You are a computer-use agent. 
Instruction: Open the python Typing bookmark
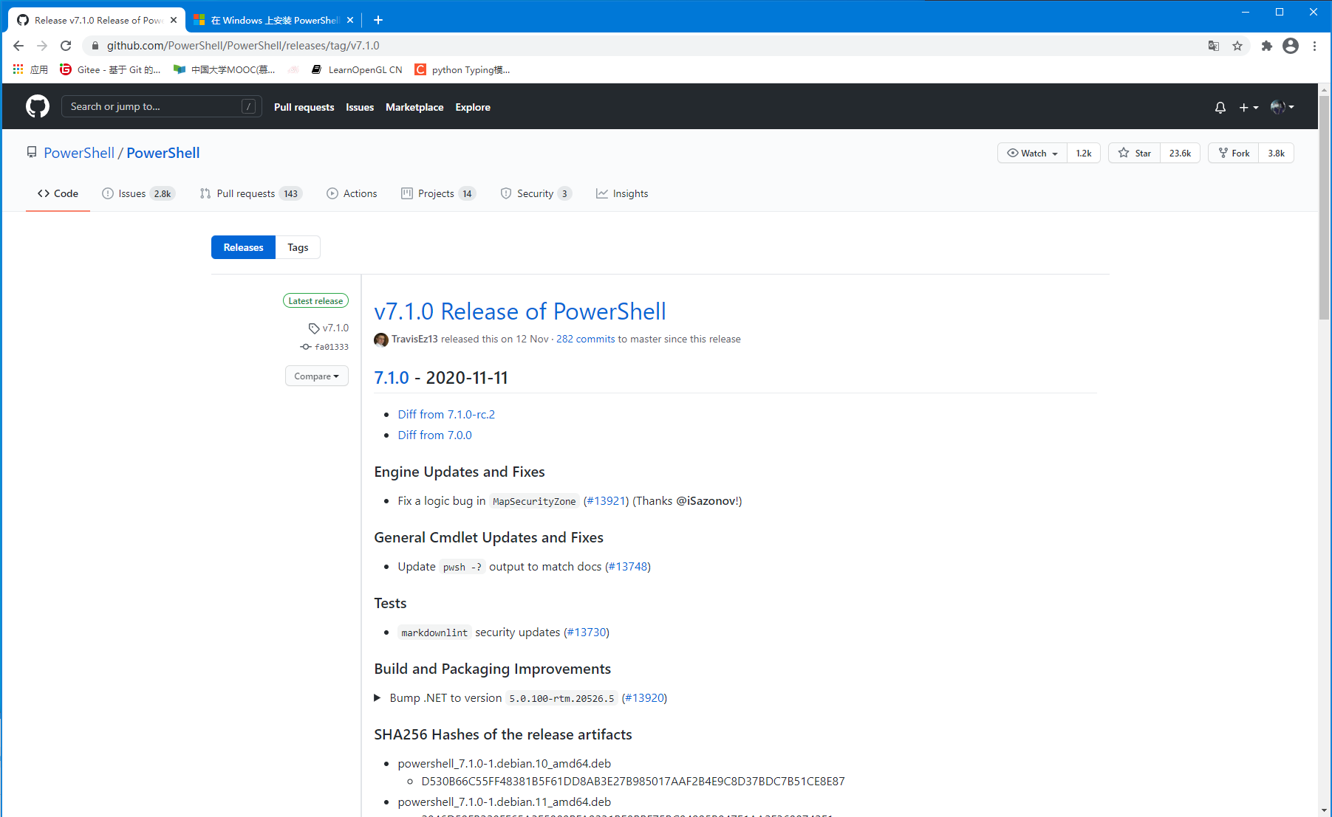[x=462, y=69]
